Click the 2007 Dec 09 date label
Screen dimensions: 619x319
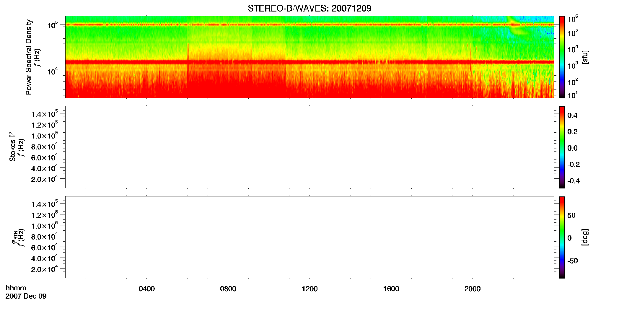(26, 296)
